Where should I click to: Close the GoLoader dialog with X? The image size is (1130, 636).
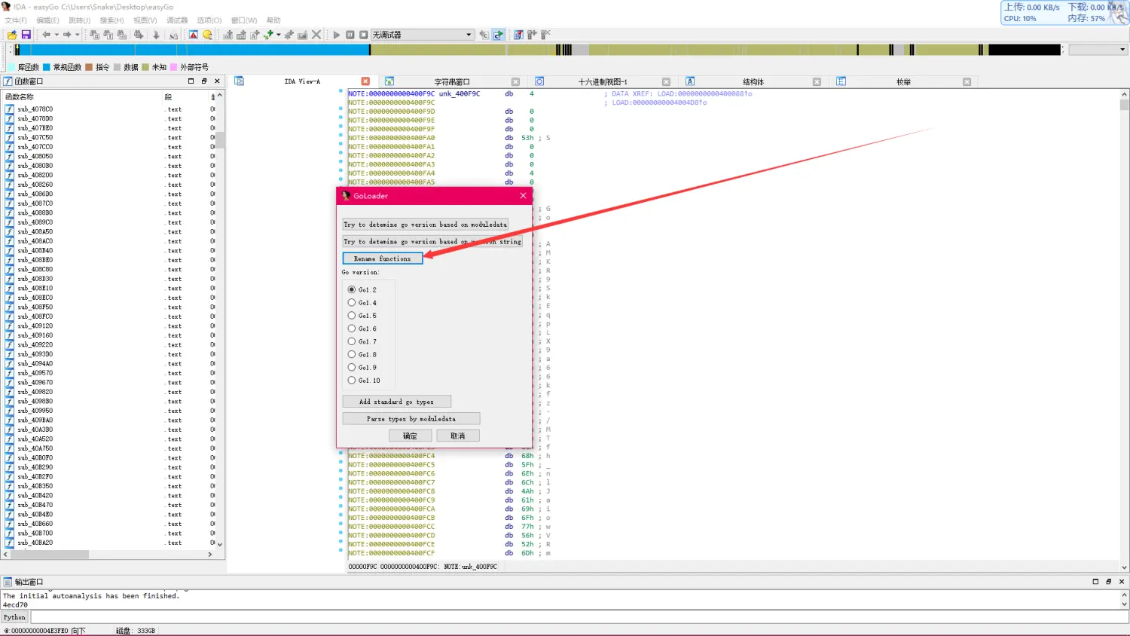[x=523, y=196]
